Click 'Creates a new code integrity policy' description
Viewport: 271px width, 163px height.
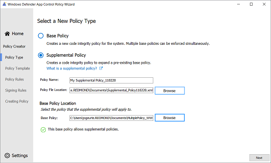pos(128,43)
